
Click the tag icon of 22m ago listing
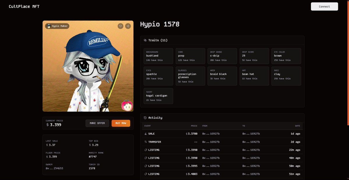tap(146, 150)
